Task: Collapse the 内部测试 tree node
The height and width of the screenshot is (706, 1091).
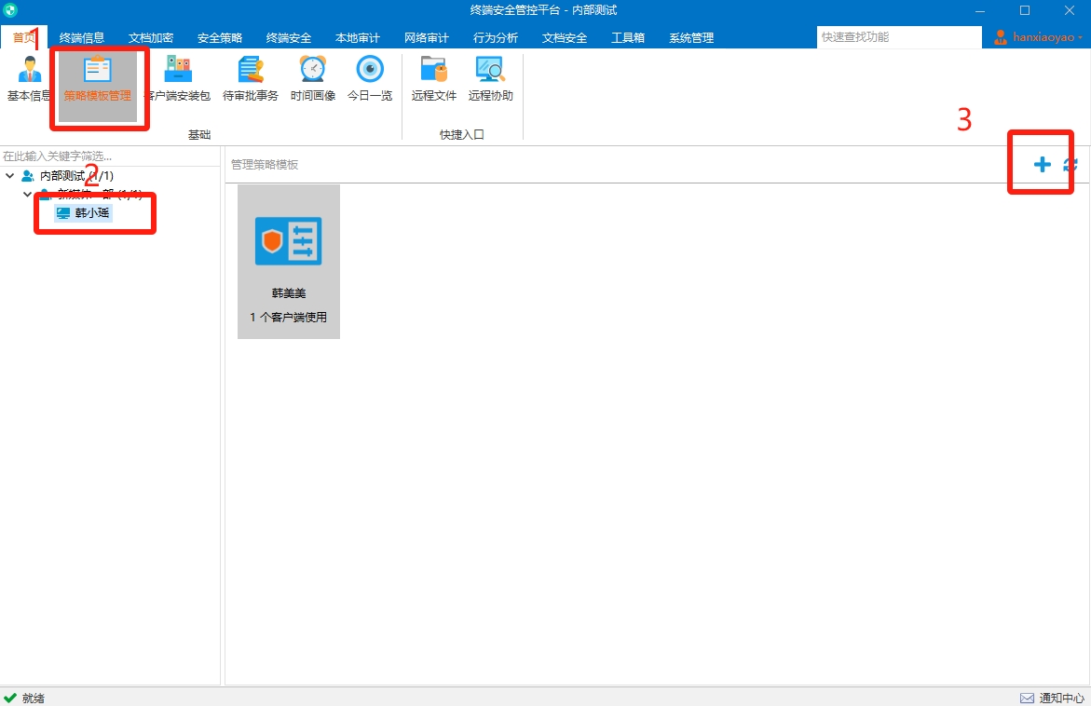Action: [9, 175]
